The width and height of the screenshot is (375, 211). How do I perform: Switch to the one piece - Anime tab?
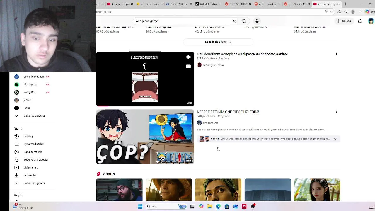(149, 4)
